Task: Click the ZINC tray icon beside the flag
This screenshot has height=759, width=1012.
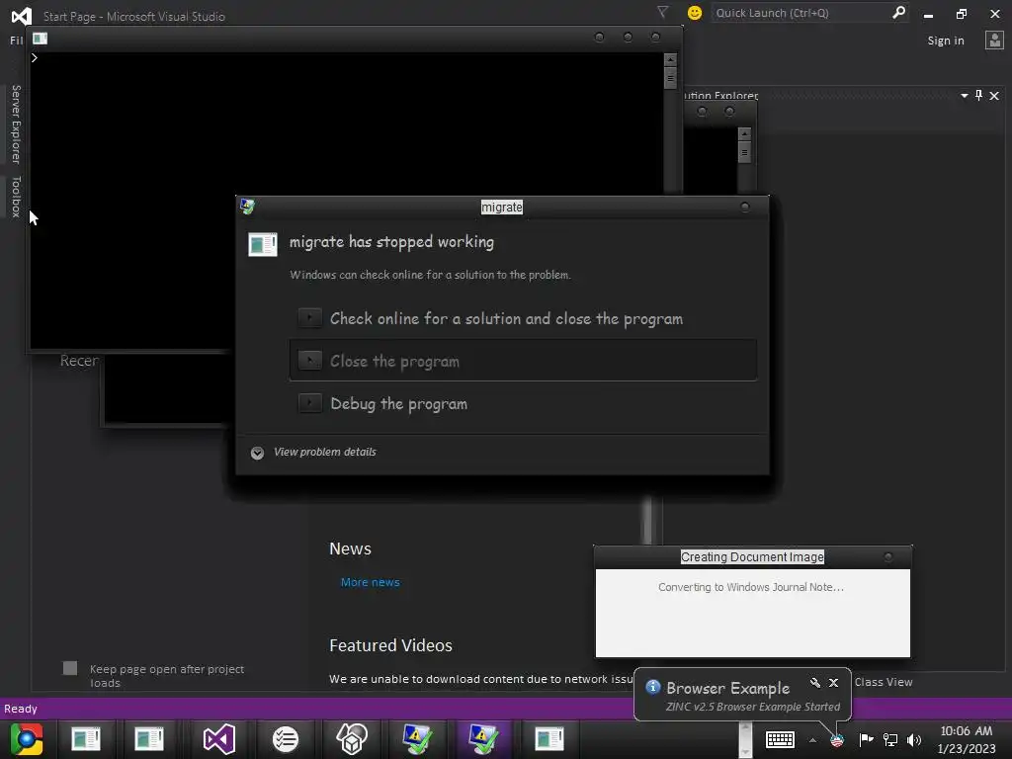Action: 837,740
